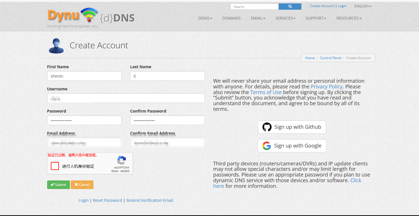This screenshot has height=216, width=419.
Task: Open the EMAIL dropdown menu
Action: point(258,18)
